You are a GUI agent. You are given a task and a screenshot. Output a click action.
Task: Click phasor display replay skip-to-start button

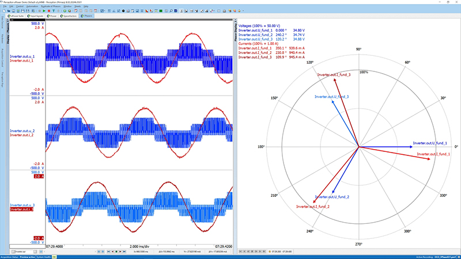click(240, 252)
